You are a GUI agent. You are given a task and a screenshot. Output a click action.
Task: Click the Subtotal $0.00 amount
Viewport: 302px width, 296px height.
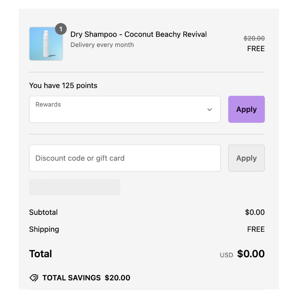(x=255, y=212)
